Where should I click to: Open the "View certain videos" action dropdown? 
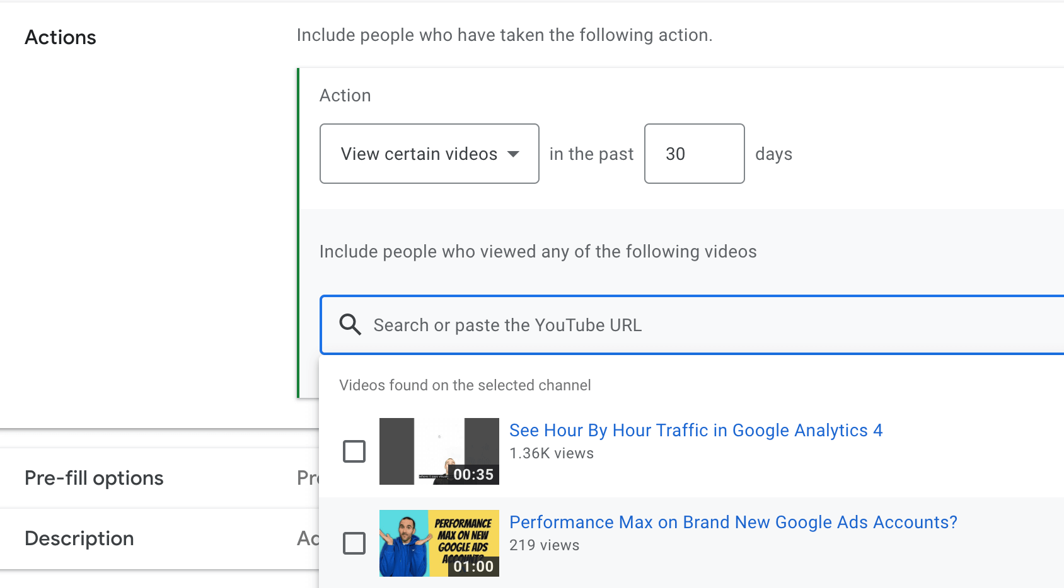pos(429,154)
